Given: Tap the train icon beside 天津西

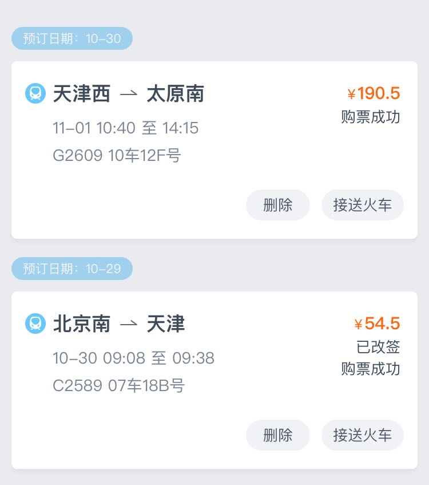Looking at the screenshot, I should pos(35,93).
